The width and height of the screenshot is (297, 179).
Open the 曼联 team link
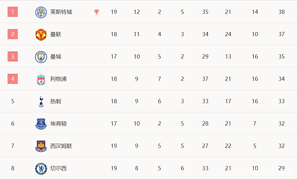point(56,34)
